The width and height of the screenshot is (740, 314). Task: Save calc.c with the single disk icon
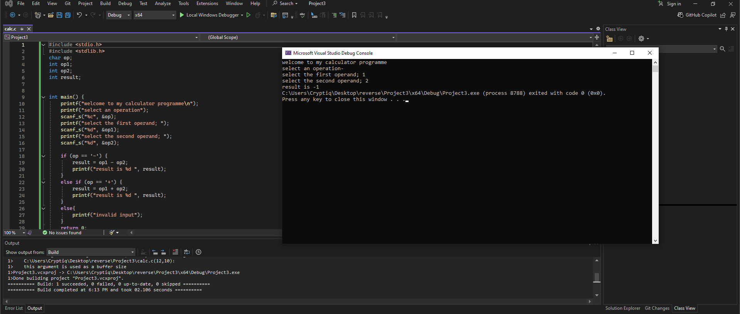pos(59,15)
